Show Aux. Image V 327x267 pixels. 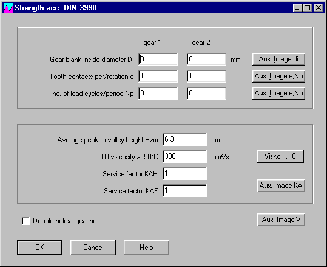pyautogui.click(x=281, y=220)
